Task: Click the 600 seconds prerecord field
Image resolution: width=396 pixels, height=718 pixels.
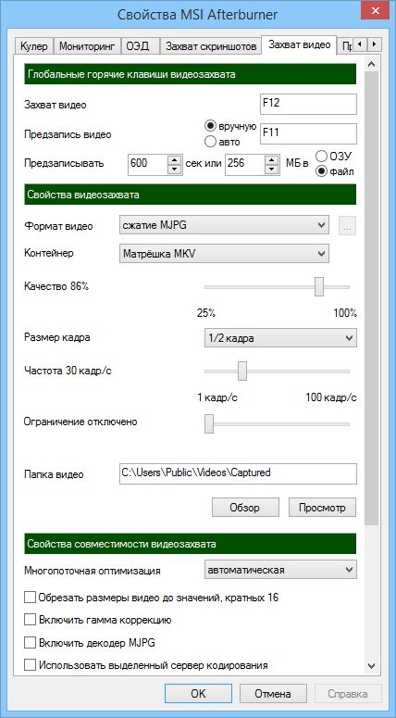Action: pyautogui.click(x=147, y=163)
